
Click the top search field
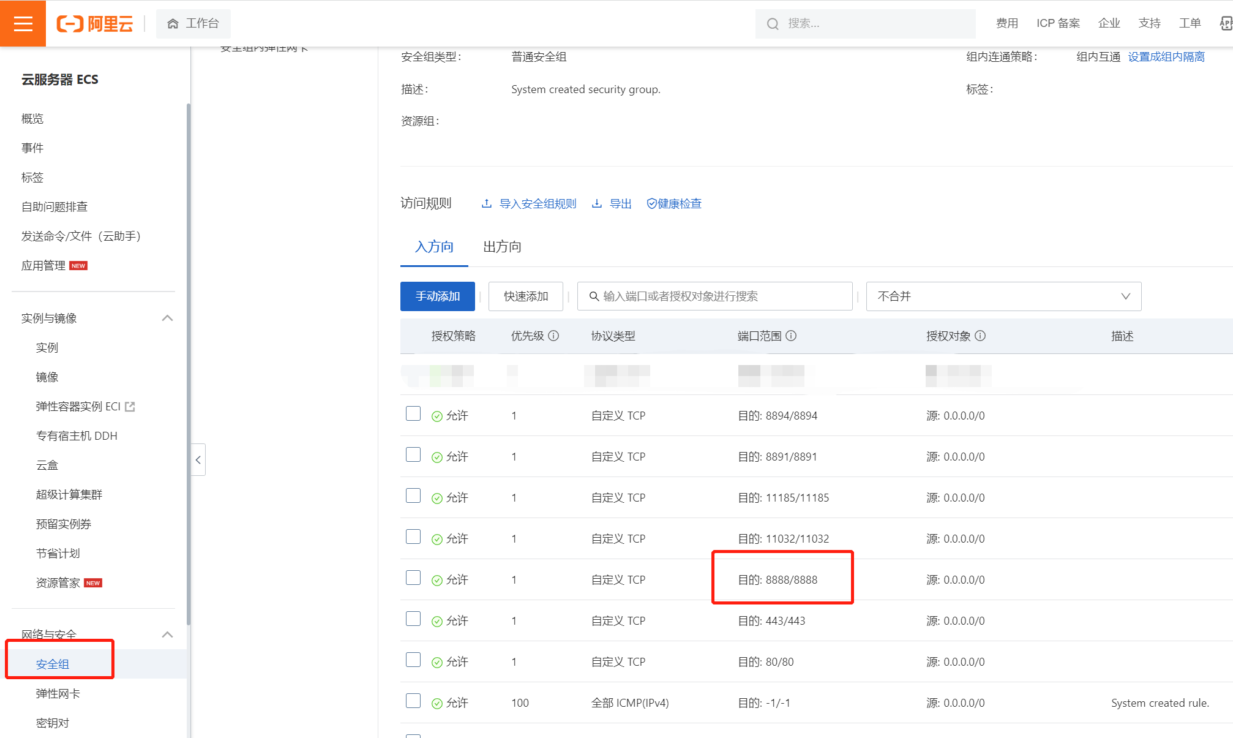pyautogui.click(x=865, y=24)
